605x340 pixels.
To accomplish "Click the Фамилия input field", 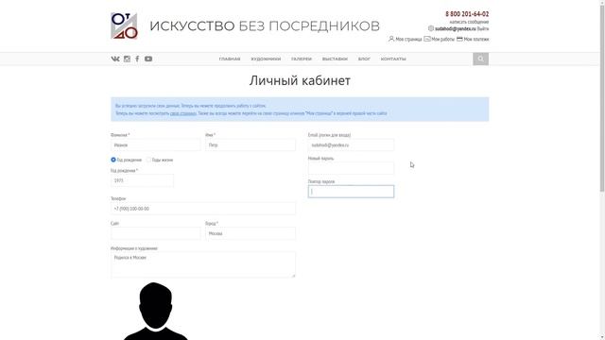I will click(x=155, y=144).
